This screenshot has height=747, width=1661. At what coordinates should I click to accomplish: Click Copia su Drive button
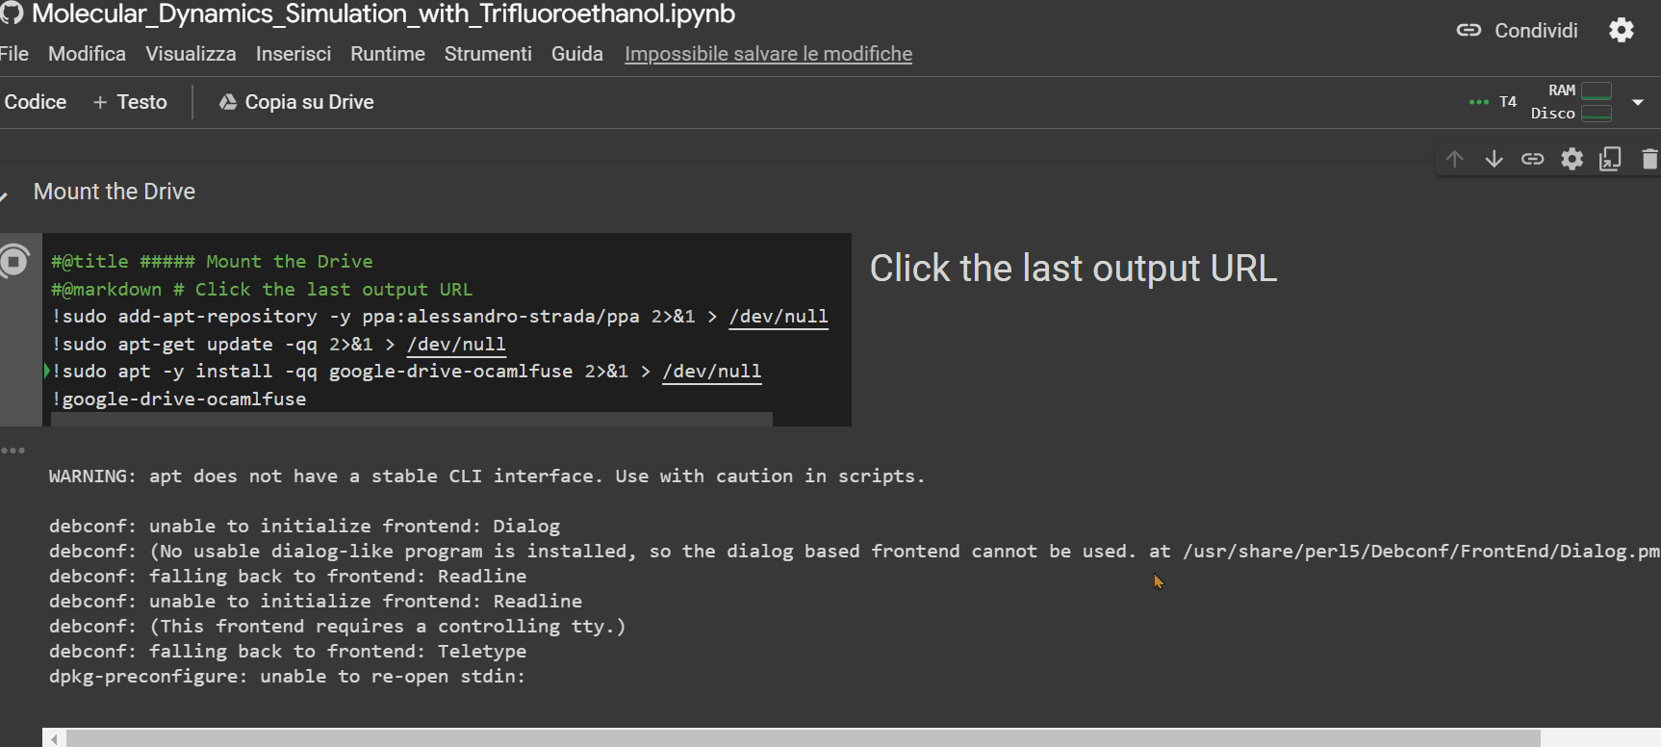(296, 102)
